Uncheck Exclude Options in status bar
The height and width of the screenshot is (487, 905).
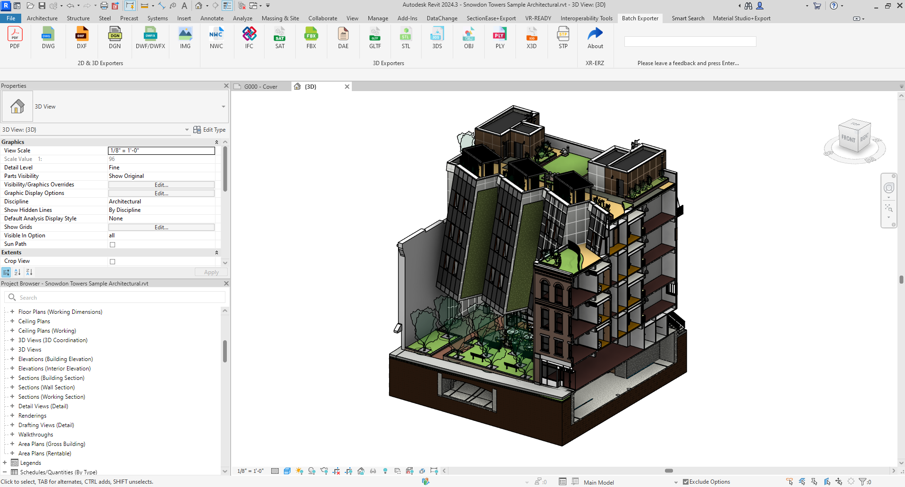tap(686, 482)
